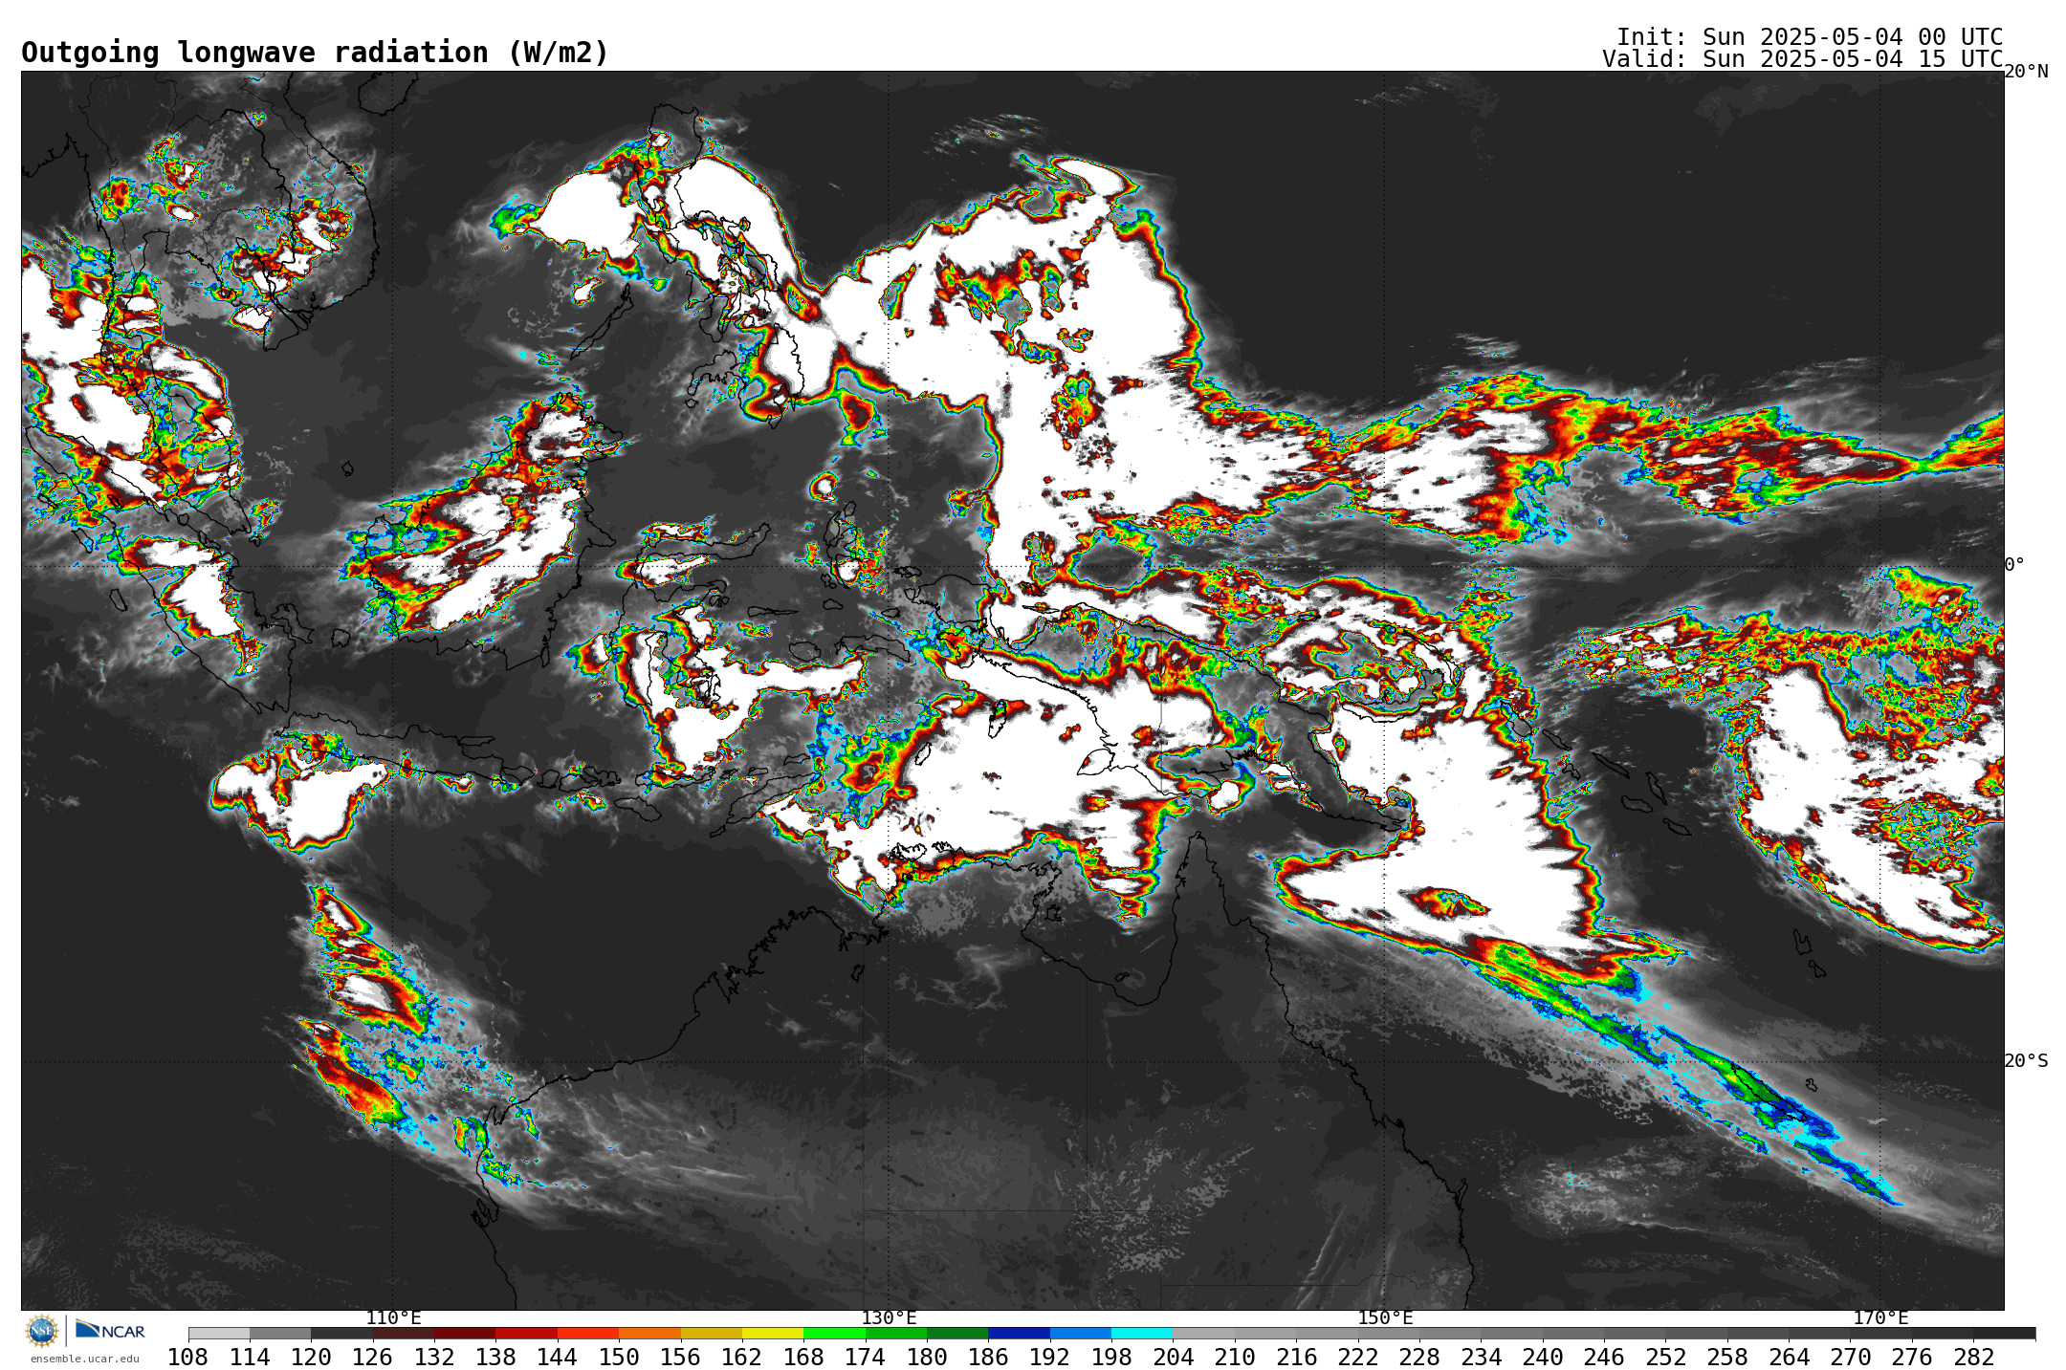Image resolution: width=2066 pixels, height=1370 pixels.
Task: Click the 222 colorbar tick value
Action: pos(1358,1358)
